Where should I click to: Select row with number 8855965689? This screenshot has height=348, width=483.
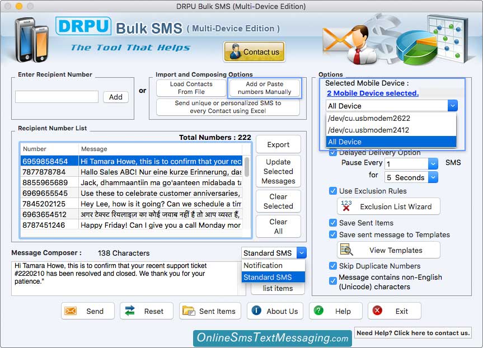(x=132, y=182)
